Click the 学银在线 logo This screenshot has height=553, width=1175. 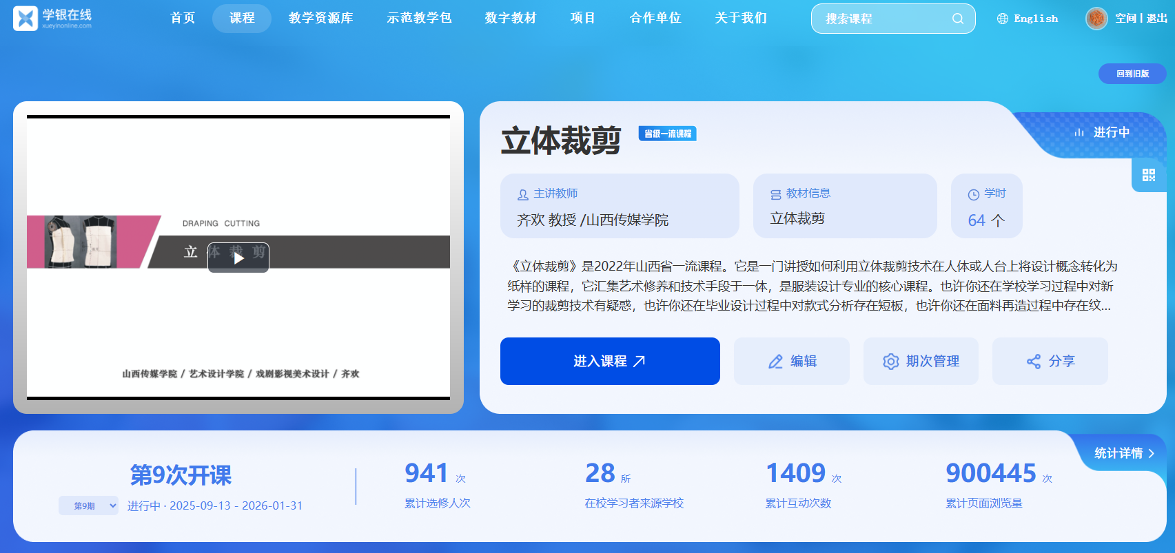click(52, 19)
